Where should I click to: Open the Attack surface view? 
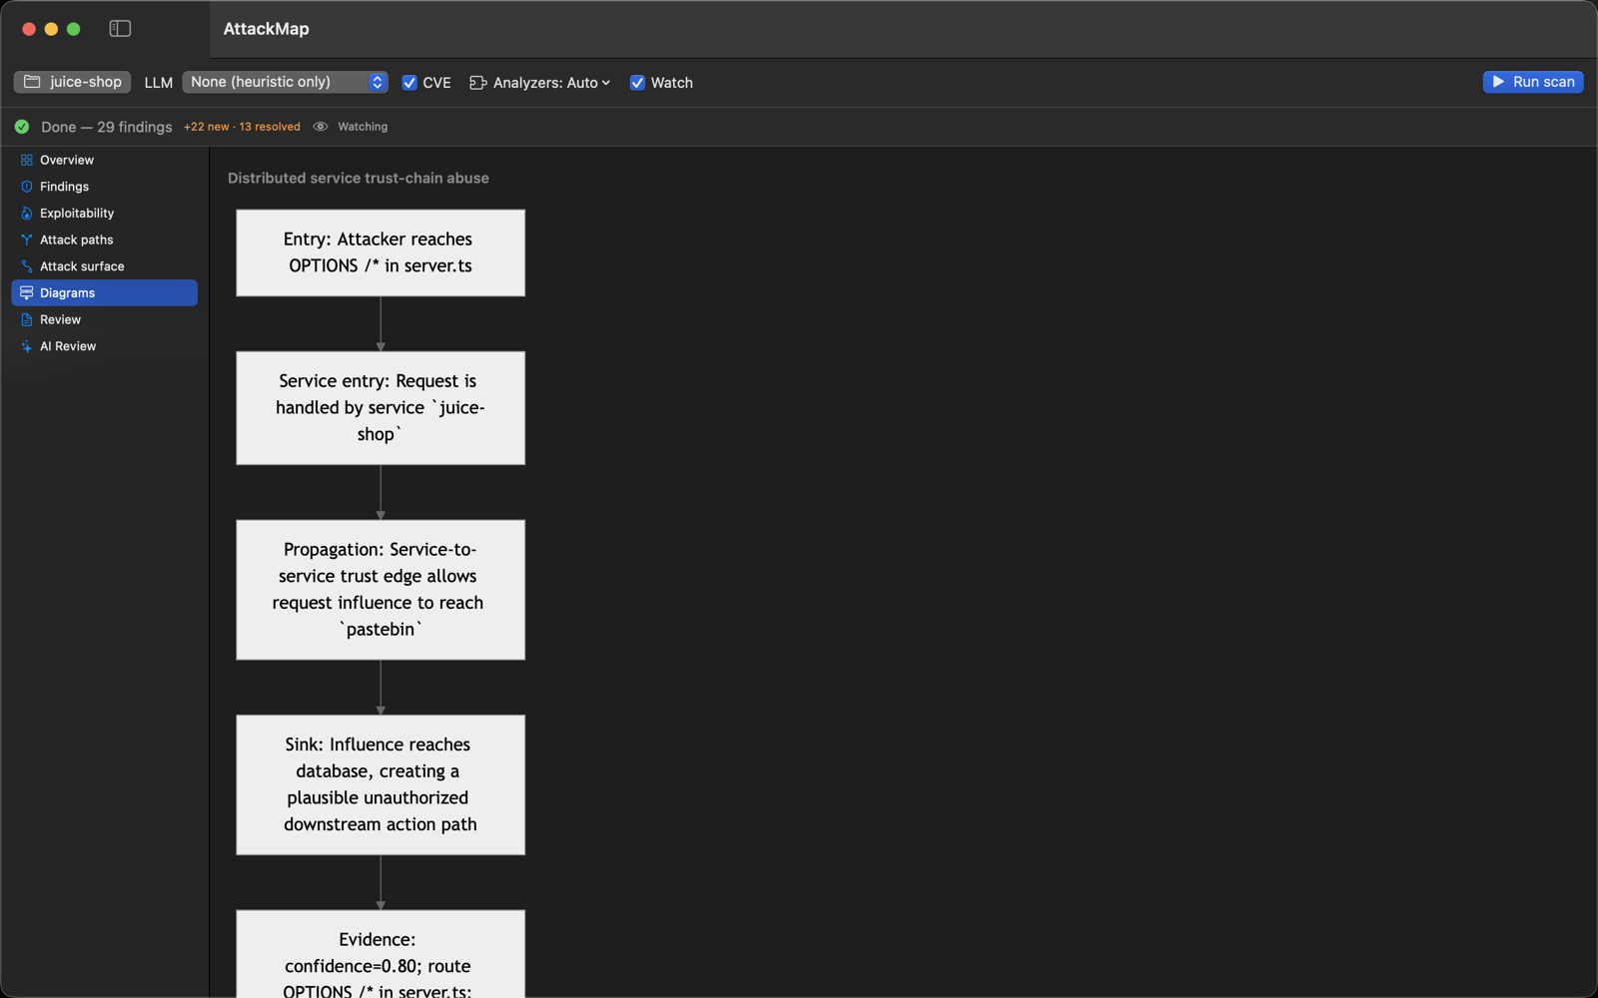coord(104,266)
